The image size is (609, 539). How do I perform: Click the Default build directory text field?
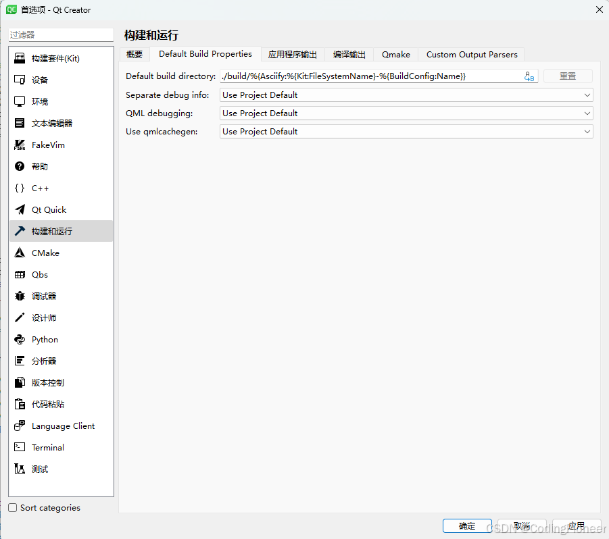tap(379, 76)
